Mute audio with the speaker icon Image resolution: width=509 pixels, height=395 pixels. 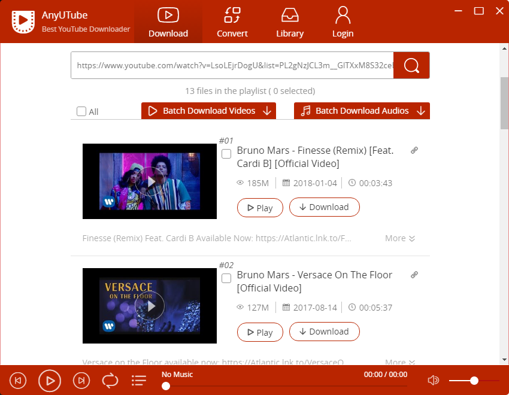pos(433,380)
